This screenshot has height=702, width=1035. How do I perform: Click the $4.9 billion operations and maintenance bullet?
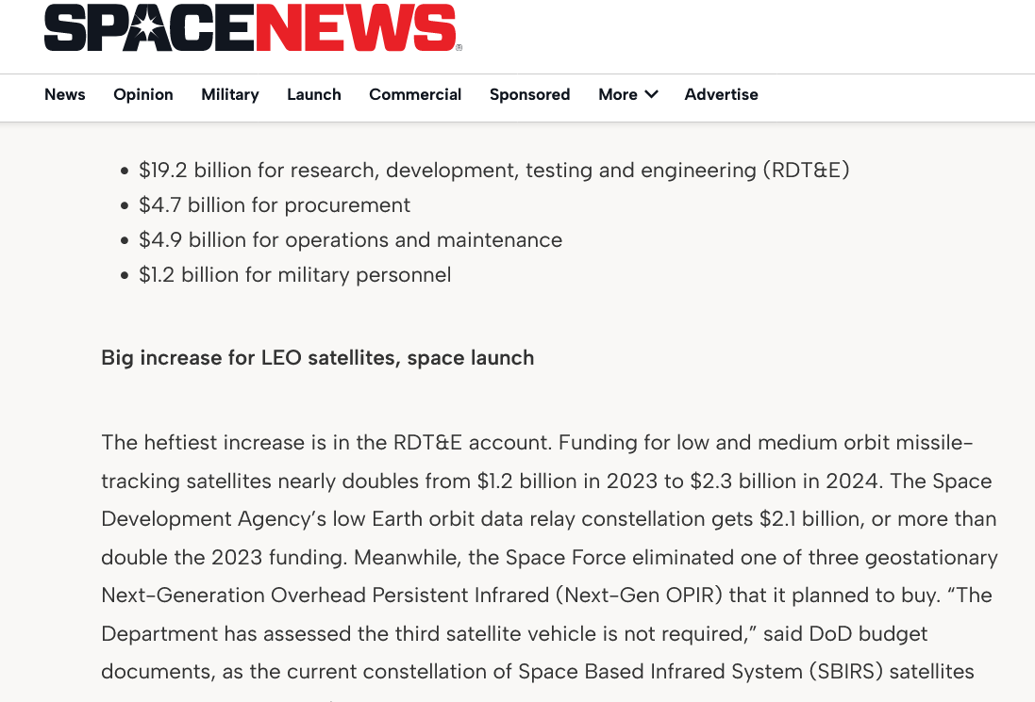(351, 239)
